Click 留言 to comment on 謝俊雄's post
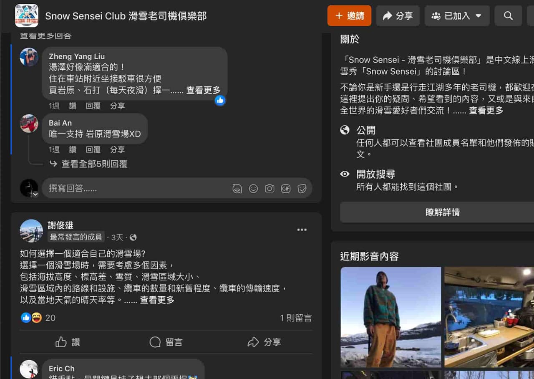This screenshot has width=534, height=379. click(166, 342)
